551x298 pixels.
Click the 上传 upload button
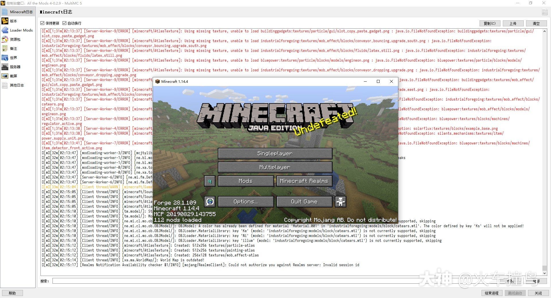click(x=513, y=23)
